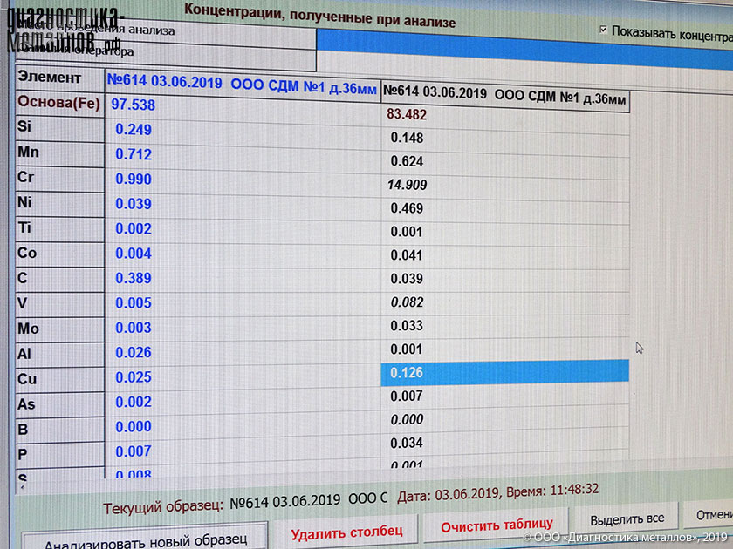Select the black second column header №614
Viewport: 733px width, 549px height.
point(504,95)
